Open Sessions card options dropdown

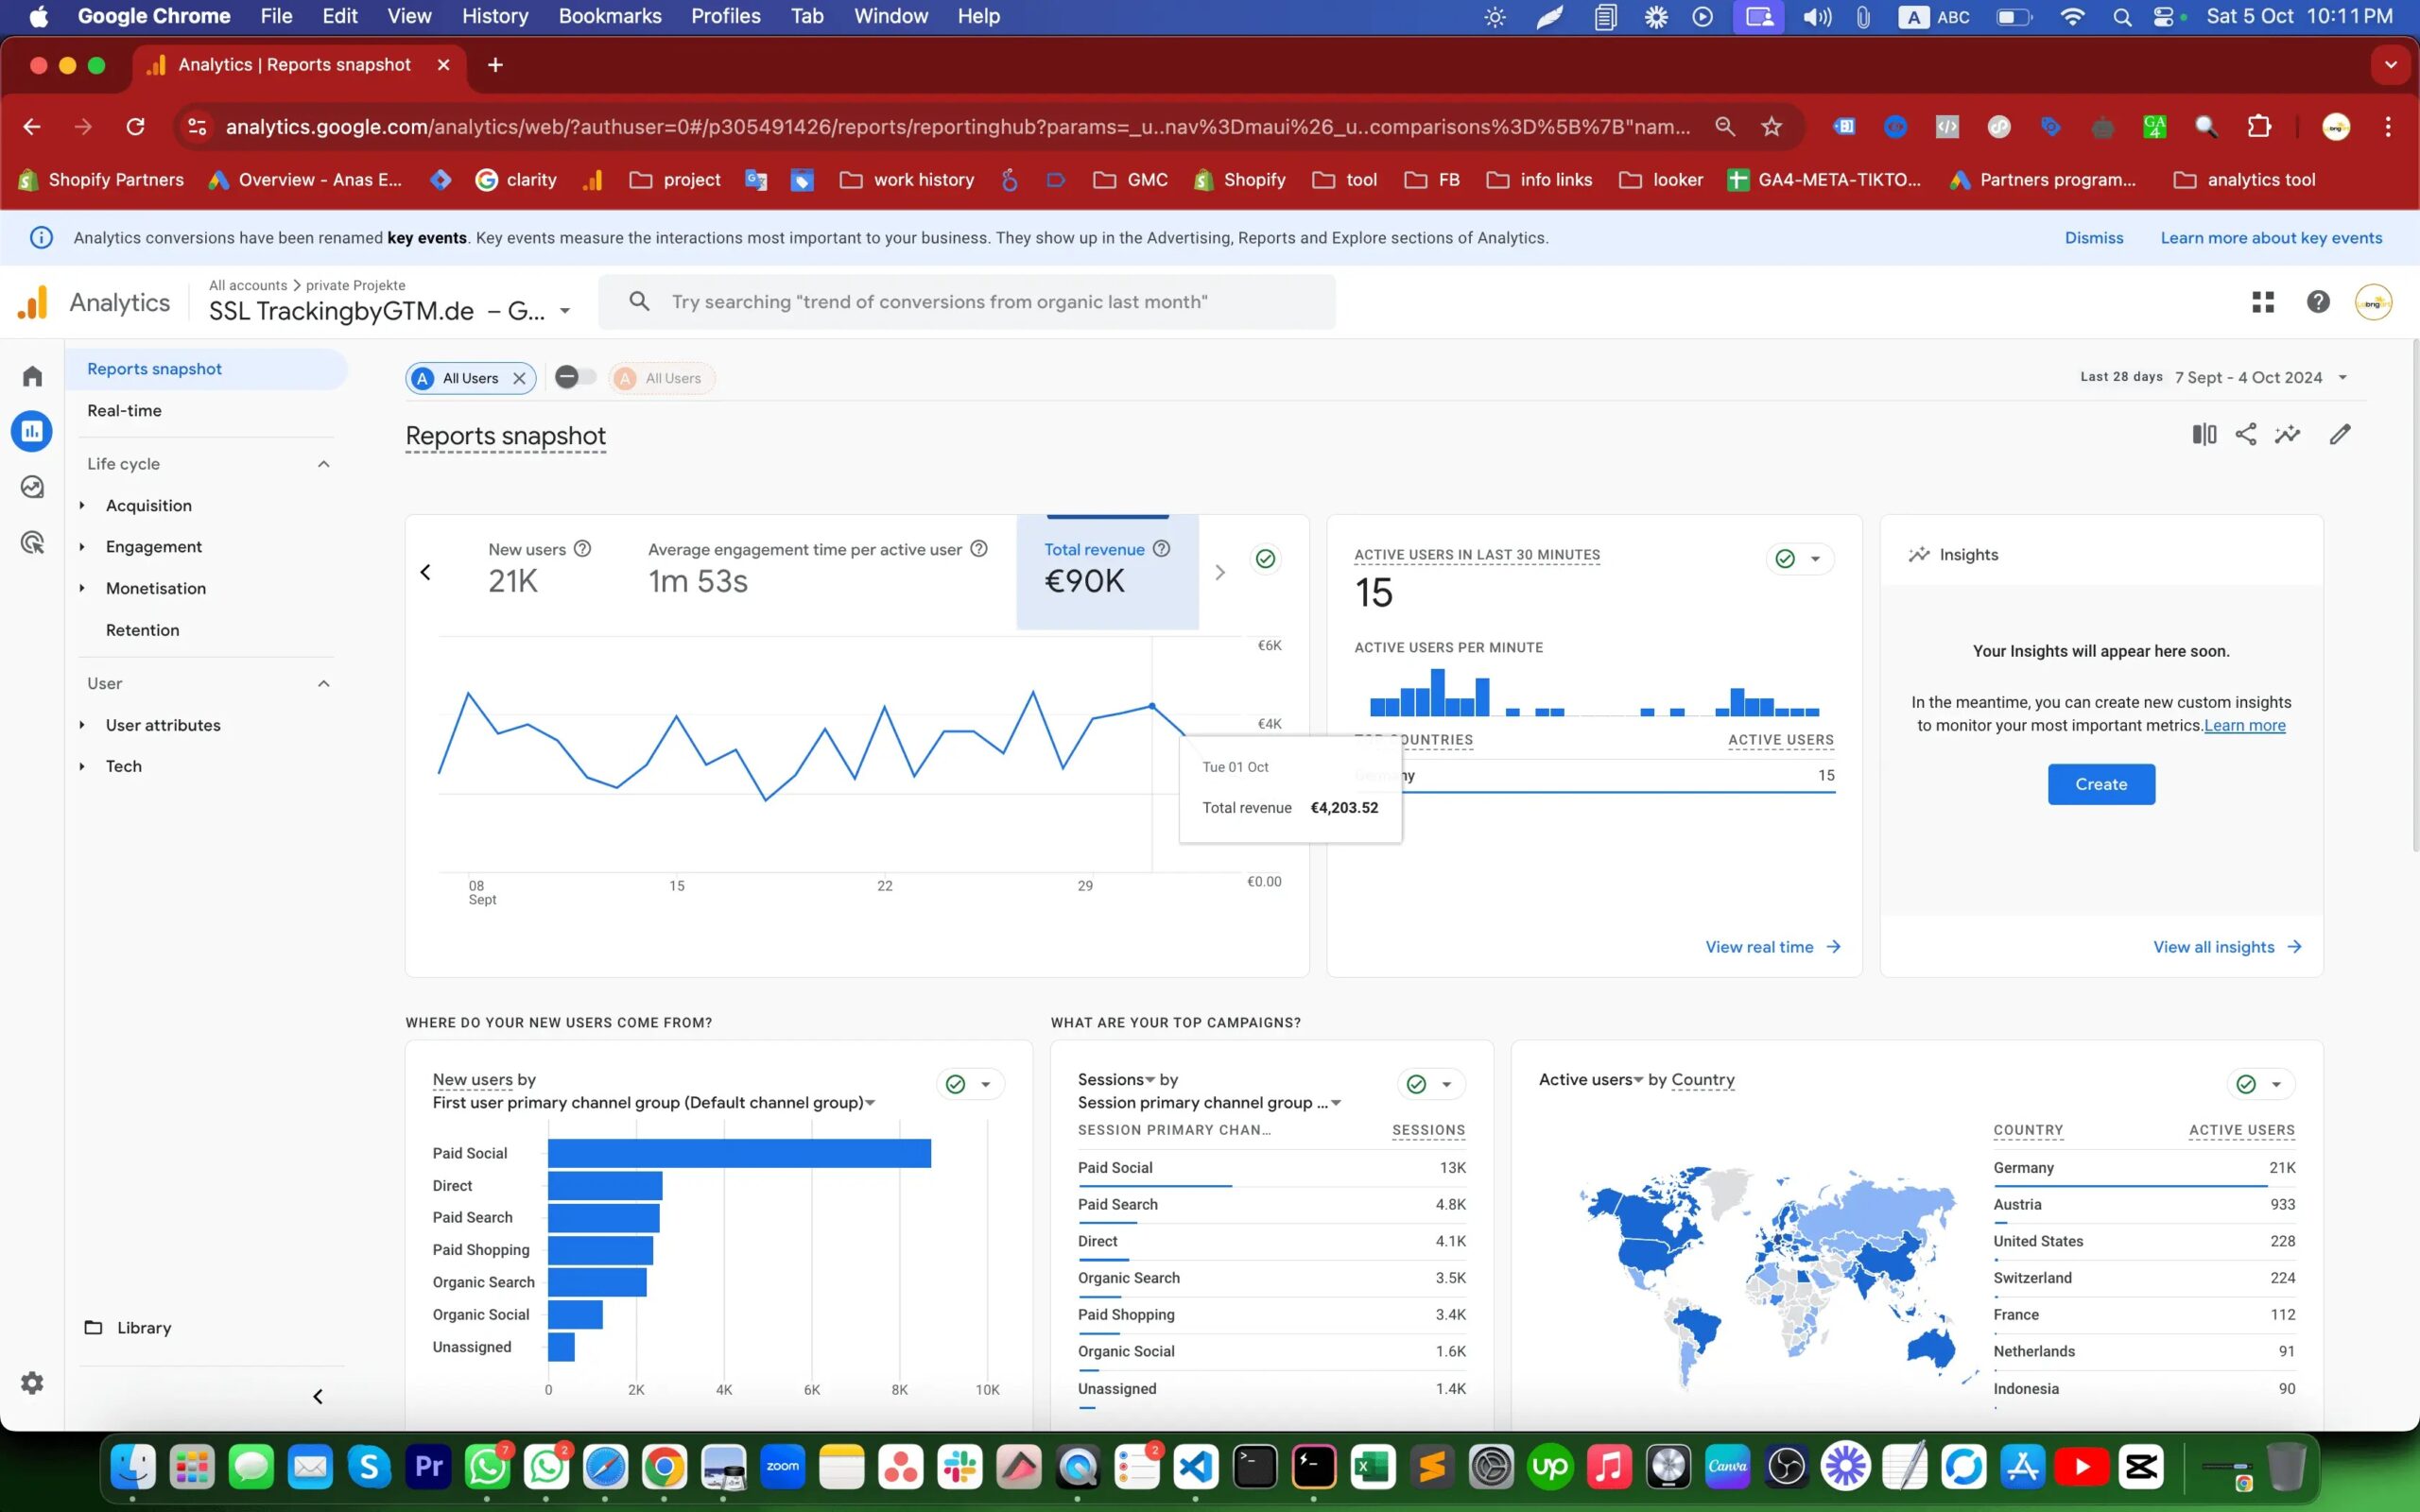[x=1446, y=1084]
